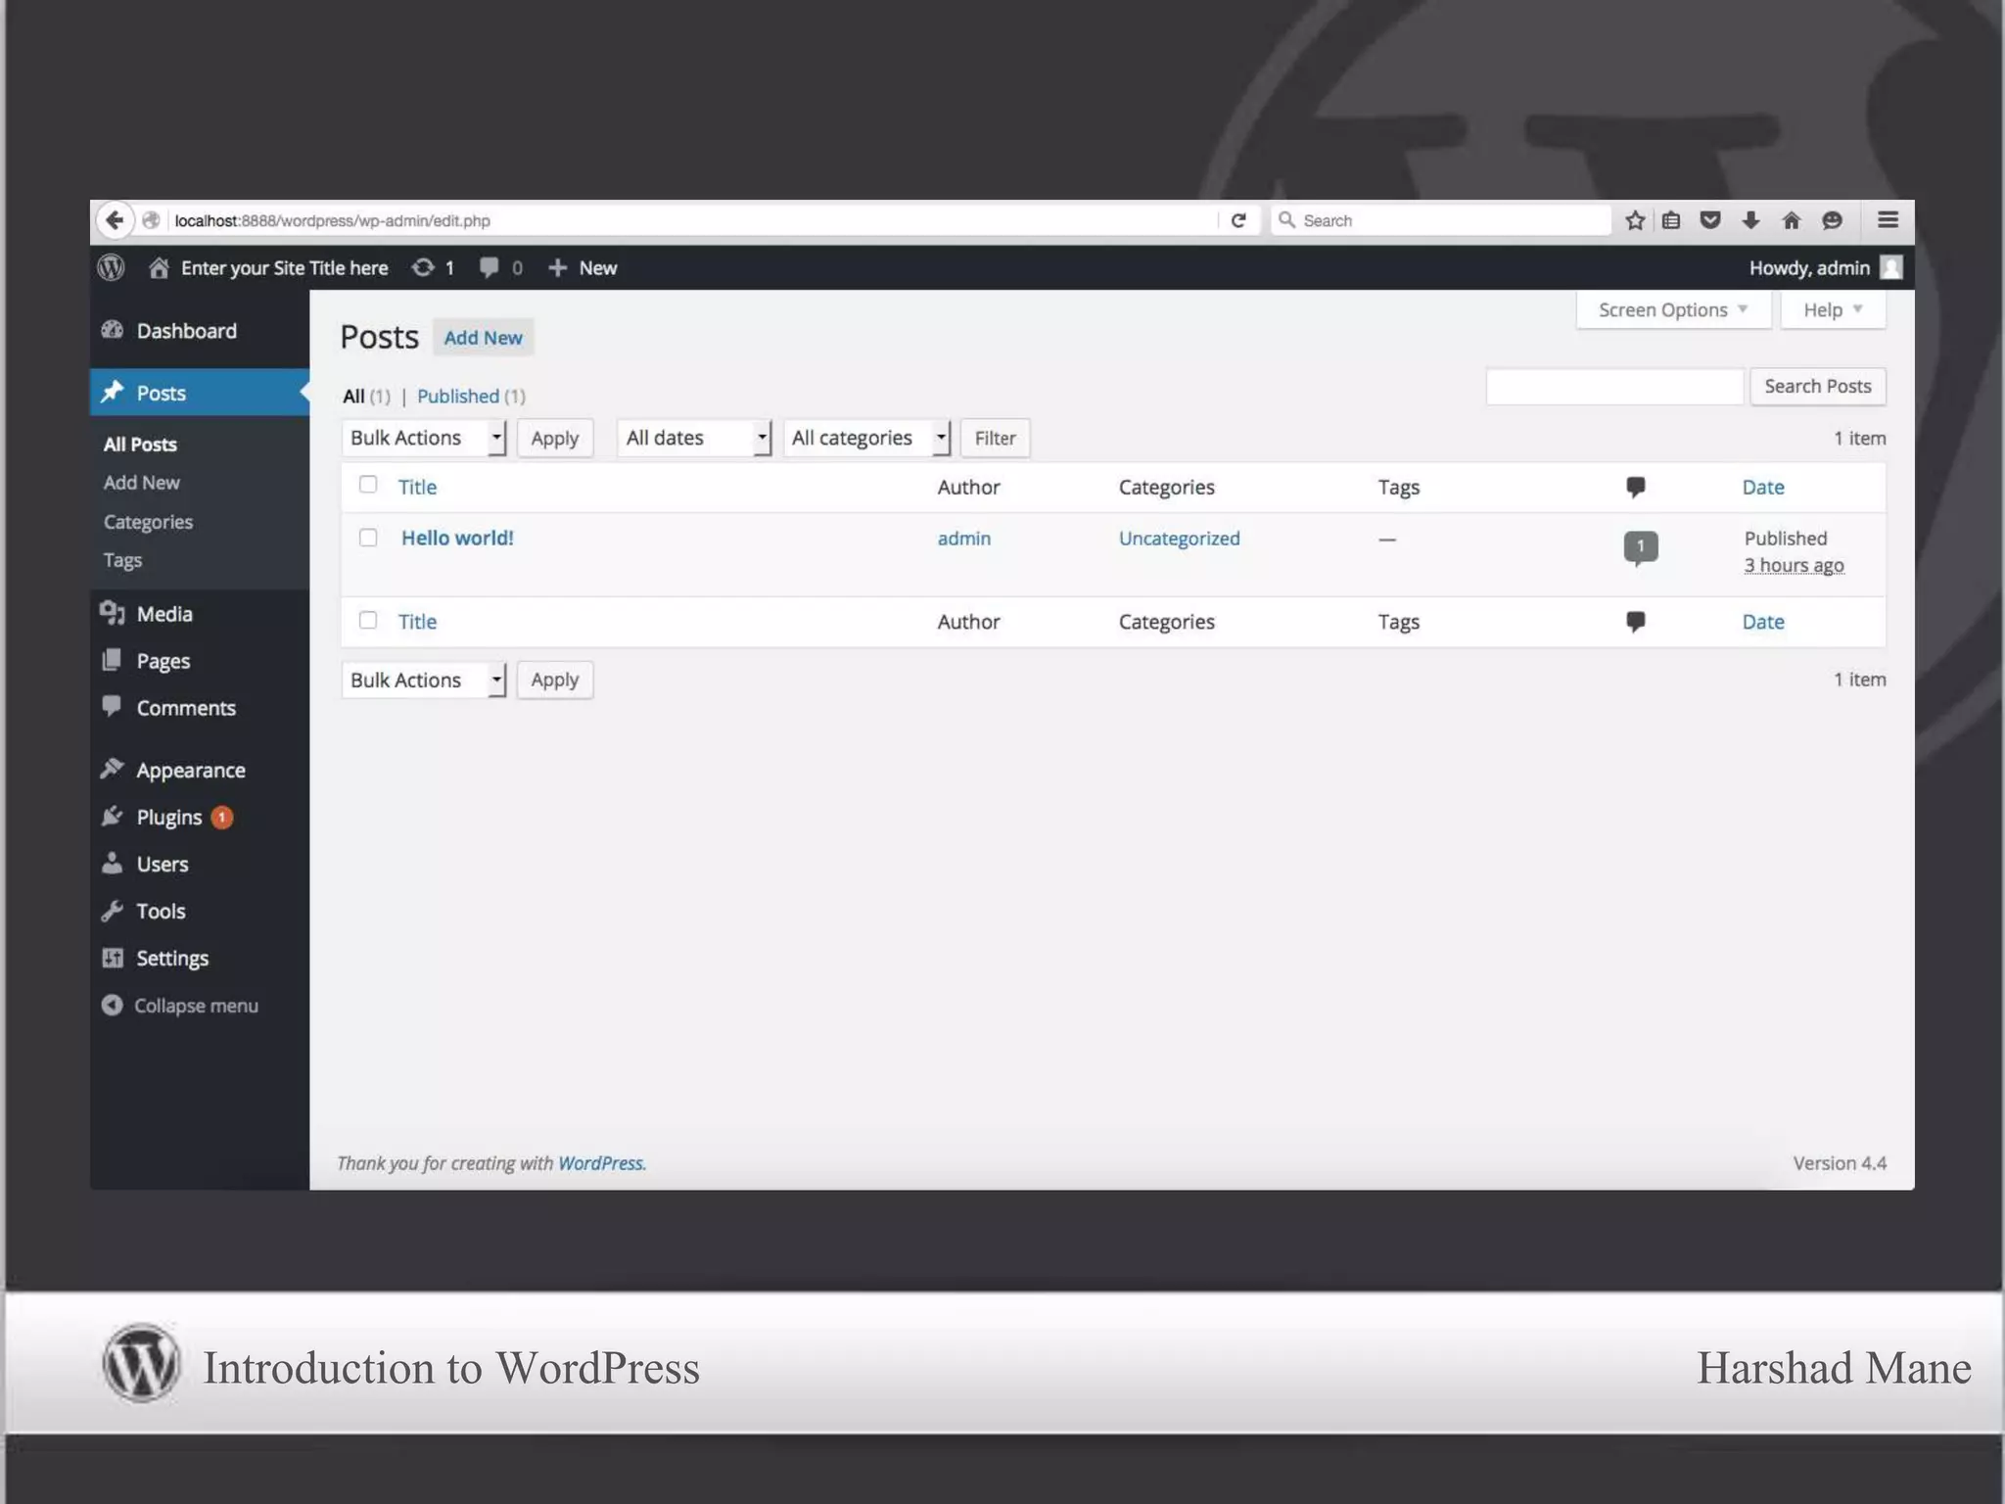
Task: Open the bottom Bulk Actions dropdown
Action: (x=424, y=680)
